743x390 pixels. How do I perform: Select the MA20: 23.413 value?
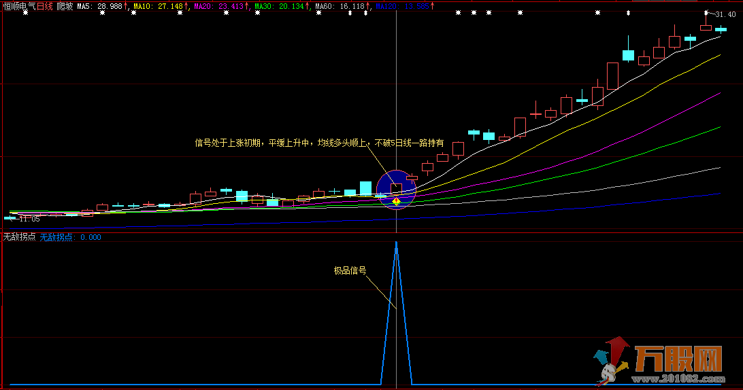pos(218,7)
